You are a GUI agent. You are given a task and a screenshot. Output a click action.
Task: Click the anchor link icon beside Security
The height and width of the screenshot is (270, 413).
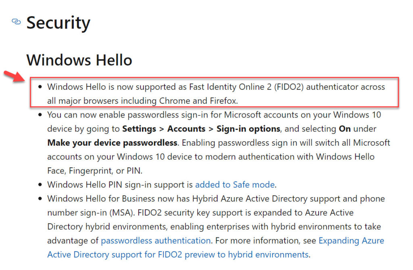pyautogui.click(x=16, y=22)
